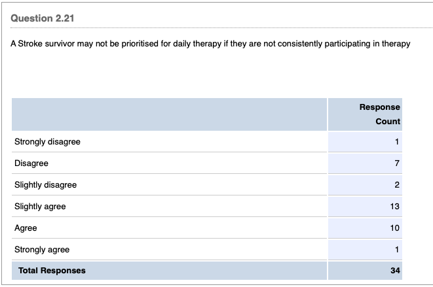The image size is (433, 287).
Task: Select the count 2 for Slightly disagree
Action: (397, 185)
